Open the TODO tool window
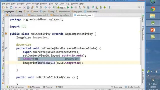 point(59,87)
